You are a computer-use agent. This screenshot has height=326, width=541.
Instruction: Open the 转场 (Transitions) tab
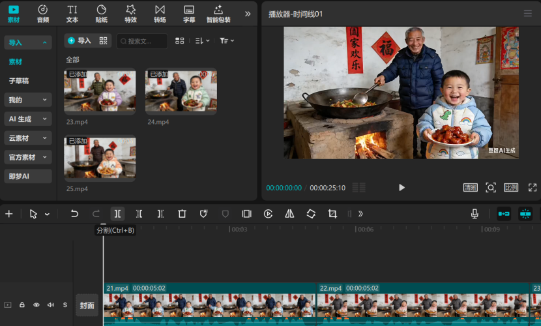click(160, 13)
